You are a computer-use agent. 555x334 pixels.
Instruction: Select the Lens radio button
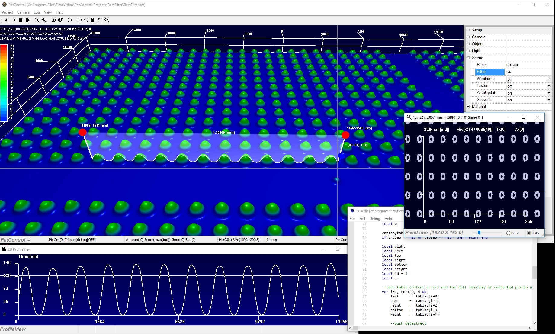[508, 233]
